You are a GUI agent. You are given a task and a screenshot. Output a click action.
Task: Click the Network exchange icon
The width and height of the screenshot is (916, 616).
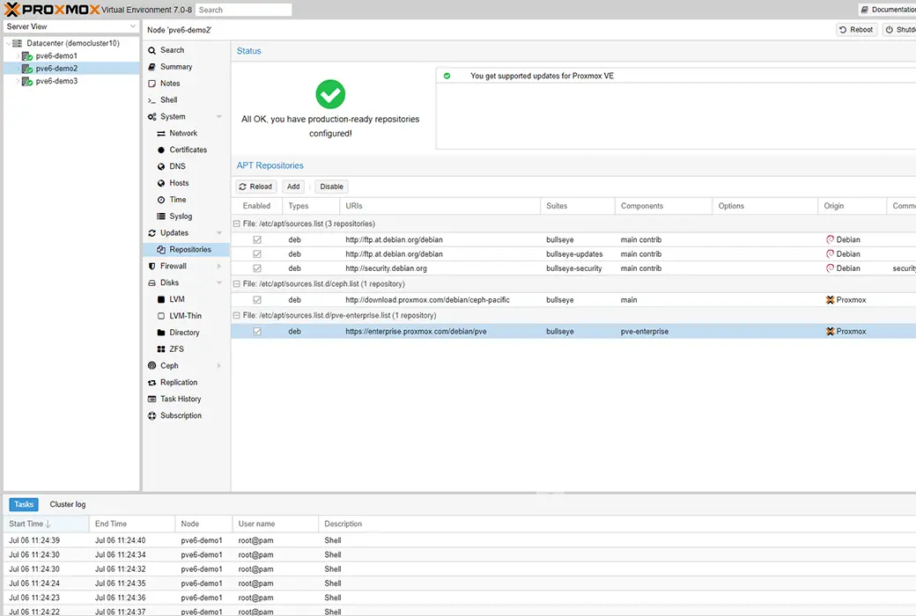pyautogui.click(x=161, y=134)
